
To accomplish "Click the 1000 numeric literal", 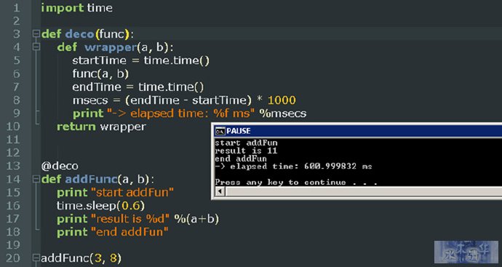I will pyautogui.click(x=282, y=100).
